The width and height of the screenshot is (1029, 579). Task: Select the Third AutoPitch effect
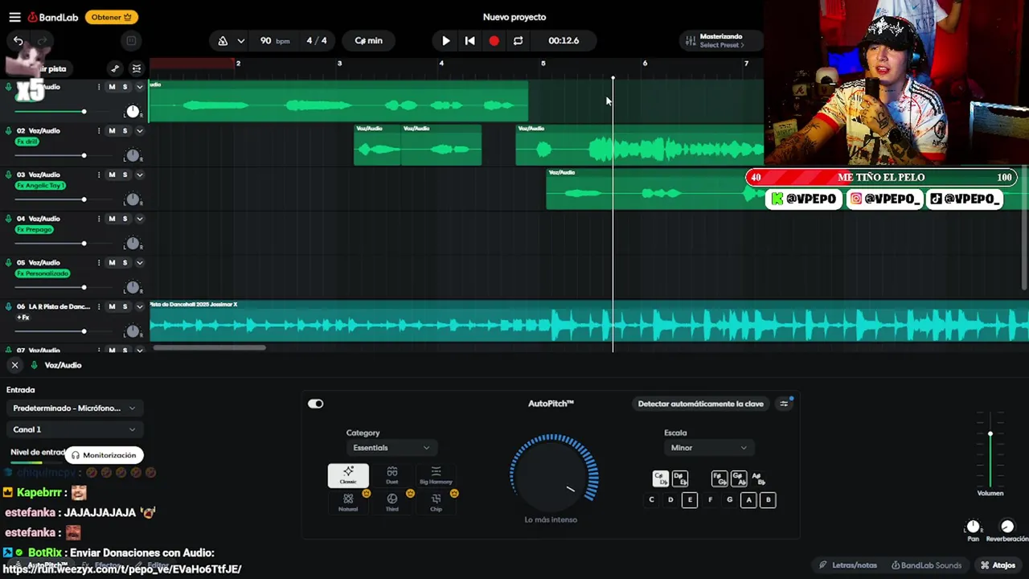[392, 503]
